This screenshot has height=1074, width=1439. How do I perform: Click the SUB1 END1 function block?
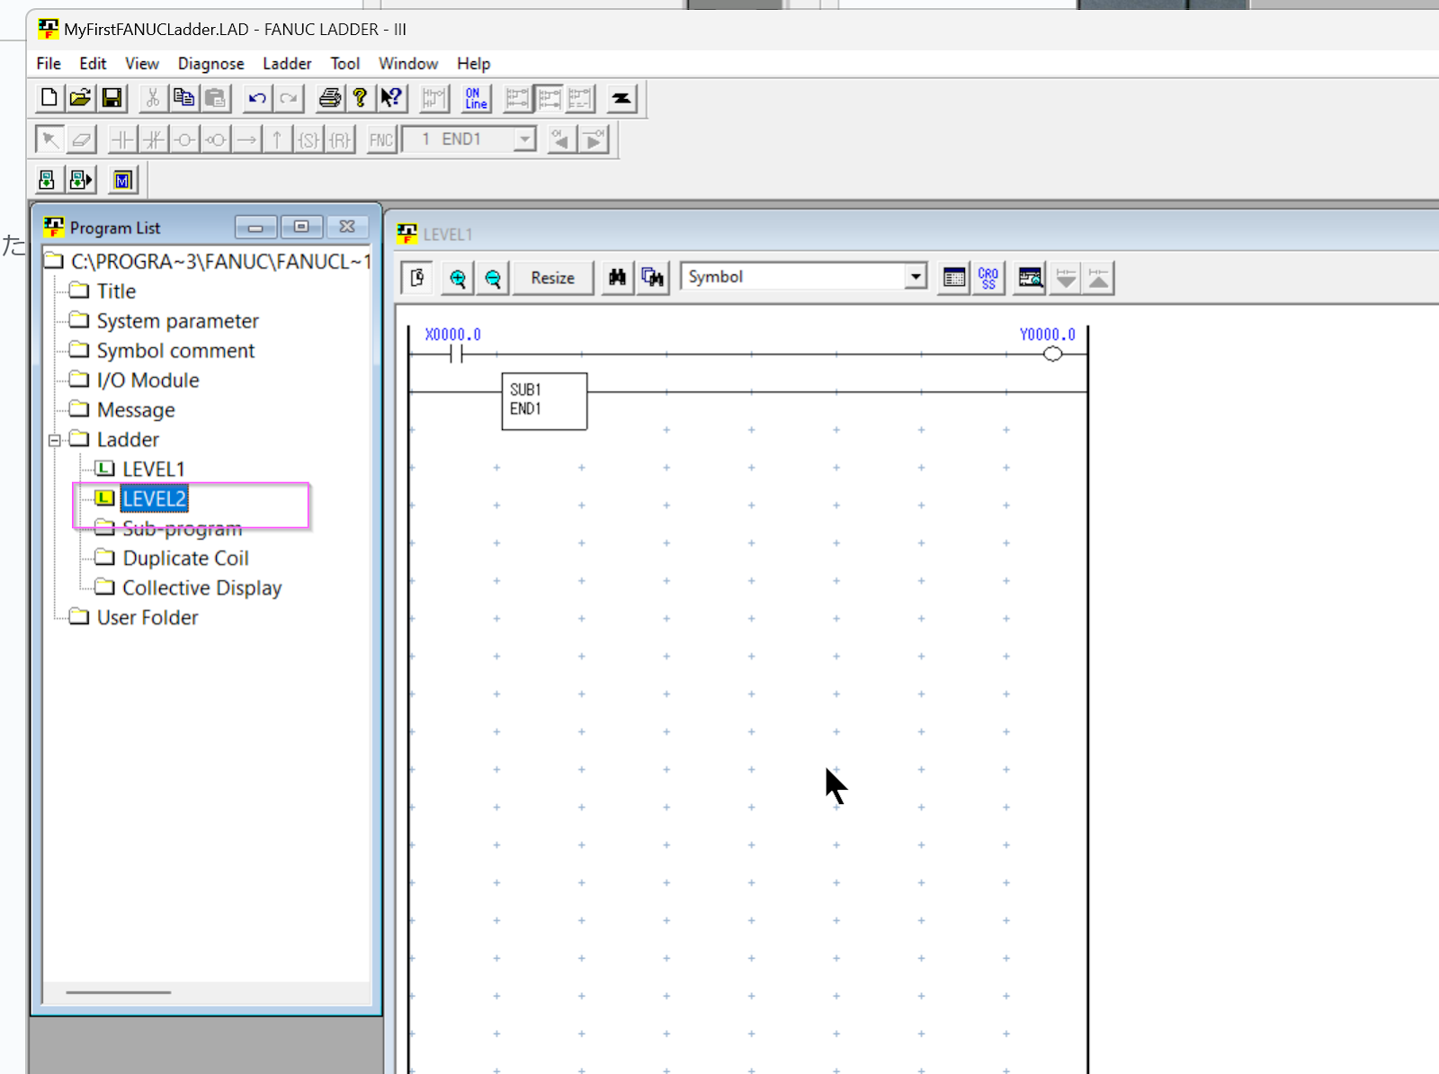pyautogui.click(x=544, y=401)
